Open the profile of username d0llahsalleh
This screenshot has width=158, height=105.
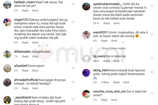(22, 52)
